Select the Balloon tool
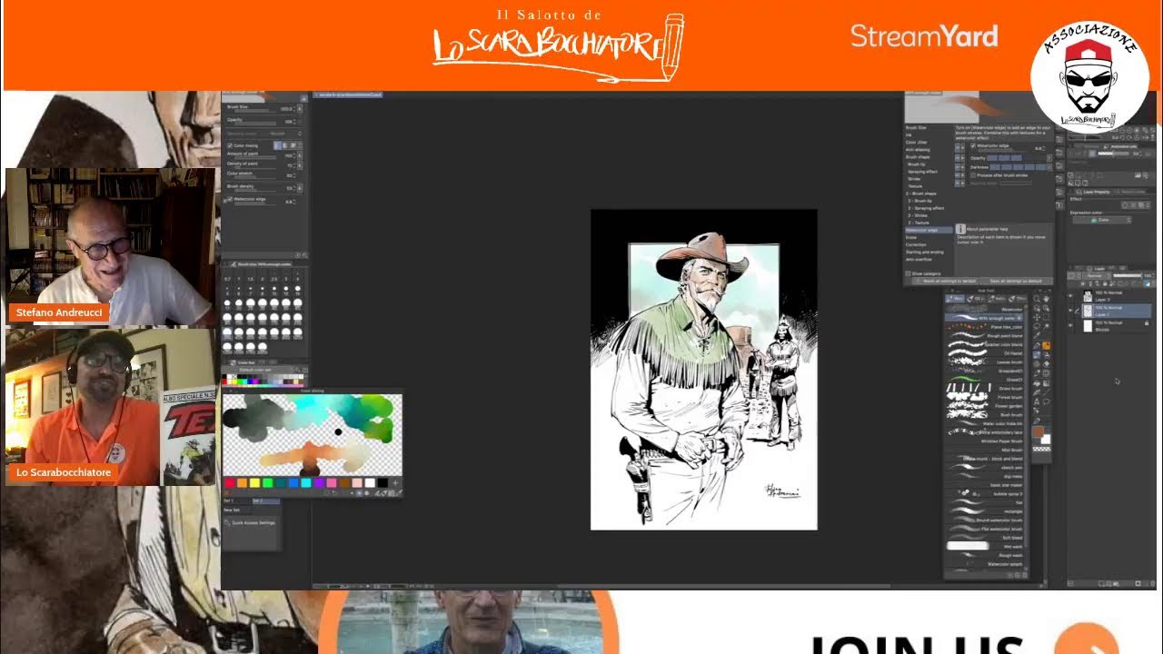The width and height of the screenshot is (1163, 654). click(x=1046, y=401)
